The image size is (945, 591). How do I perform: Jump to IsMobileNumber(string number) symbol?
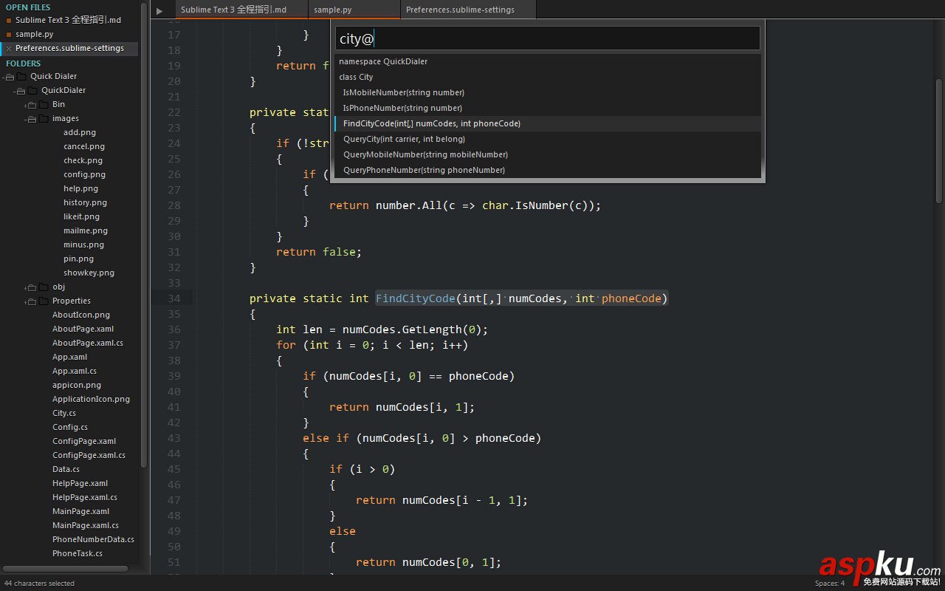point(548,92)
